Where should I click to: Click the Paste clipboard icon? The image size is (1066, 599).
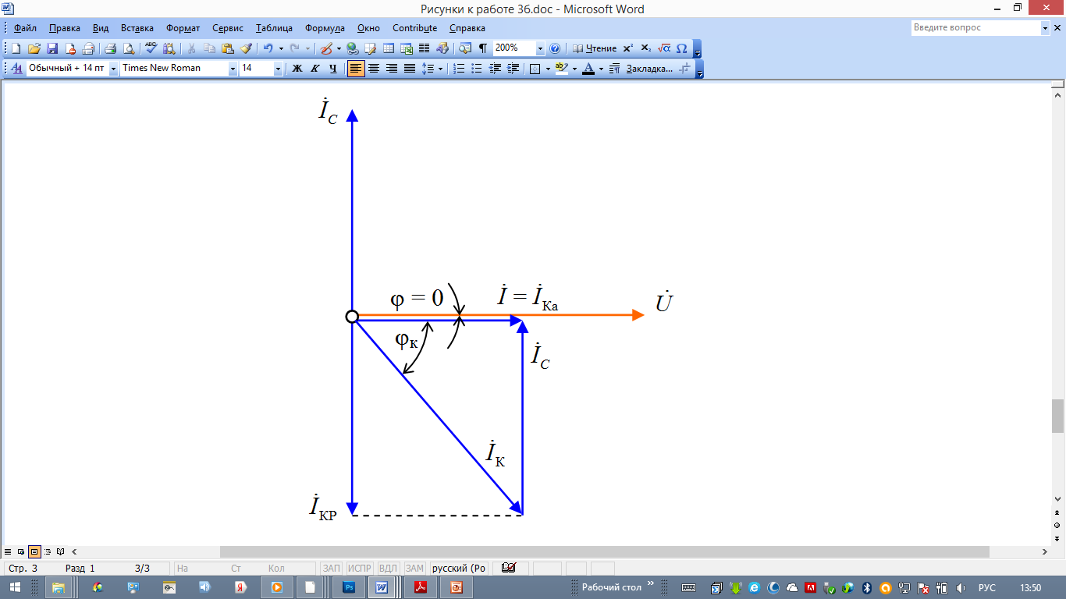click(228, 48)
